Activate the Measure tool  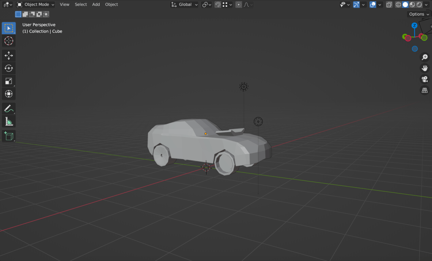[8, 122]
